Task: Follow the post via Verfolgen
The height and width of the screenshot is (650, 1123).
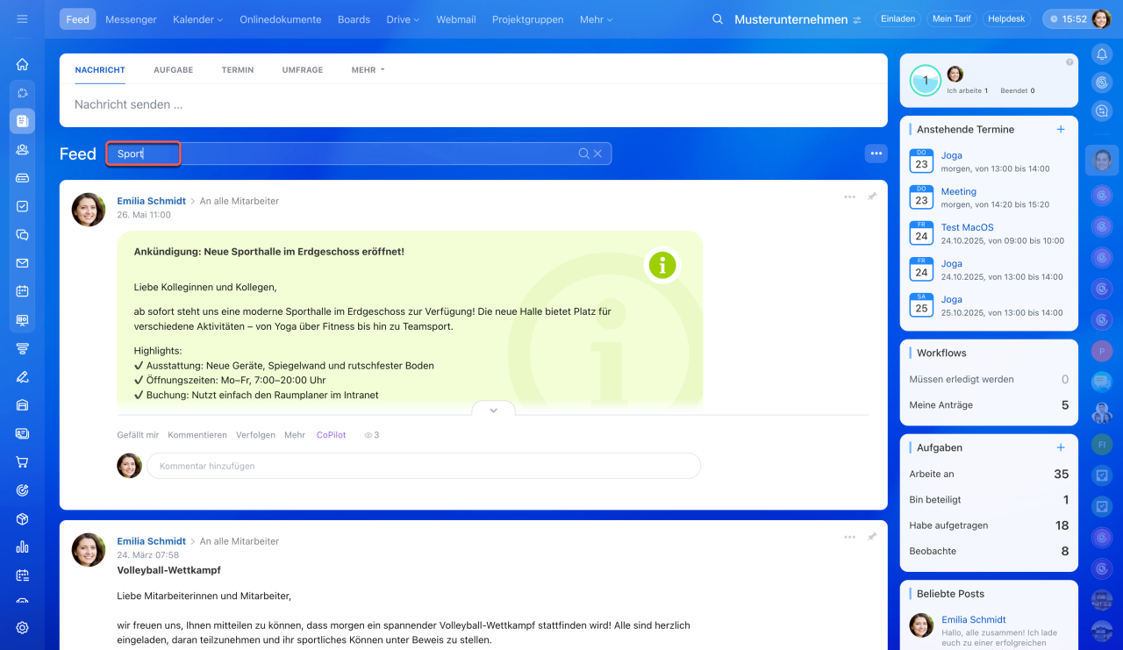Action: click(x=255, y=435)
